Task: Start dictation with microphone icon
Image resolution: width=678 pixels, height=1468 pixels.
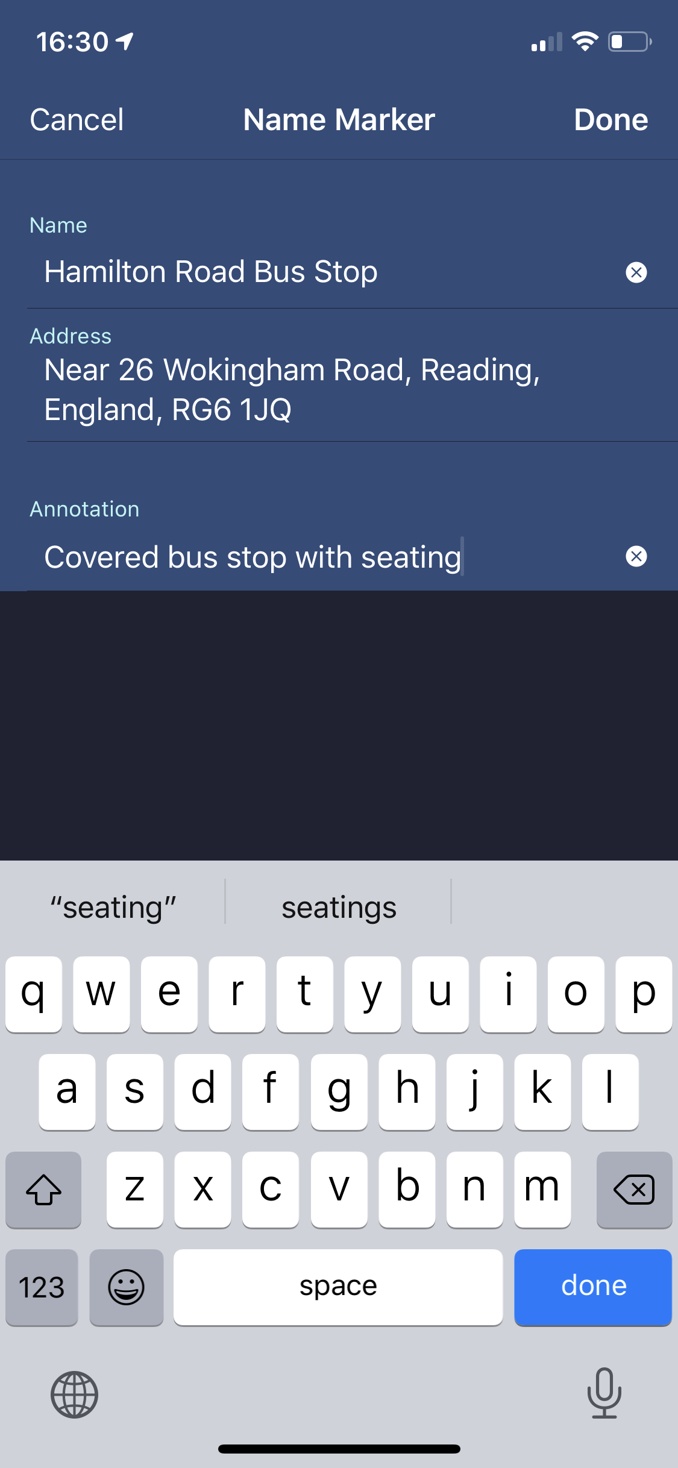Action: pos(604,1393)
